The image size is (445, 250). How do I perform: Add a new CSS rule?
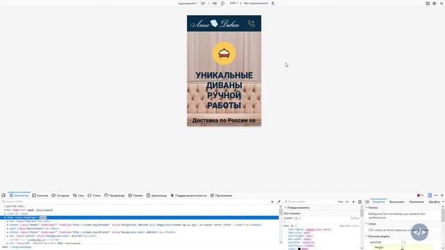(353, 202)
